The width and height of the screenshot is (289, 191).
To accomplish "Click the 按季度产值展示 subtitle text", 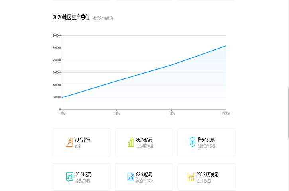I will point(103,18).
